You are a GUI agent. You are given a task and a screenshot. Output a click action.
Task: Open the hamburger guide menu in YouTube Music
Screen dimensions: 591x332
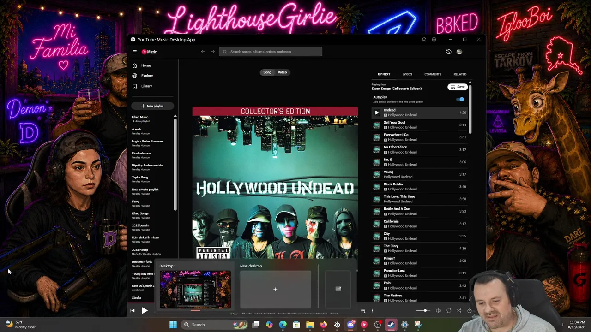tap(134, 52)
